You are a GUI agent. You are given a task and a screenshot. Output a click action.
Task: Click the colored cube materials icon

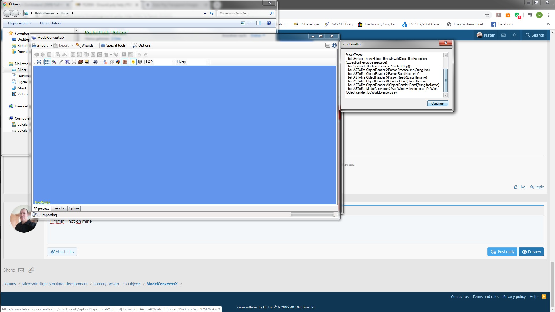pyautogui.click(x=118, y=62)
